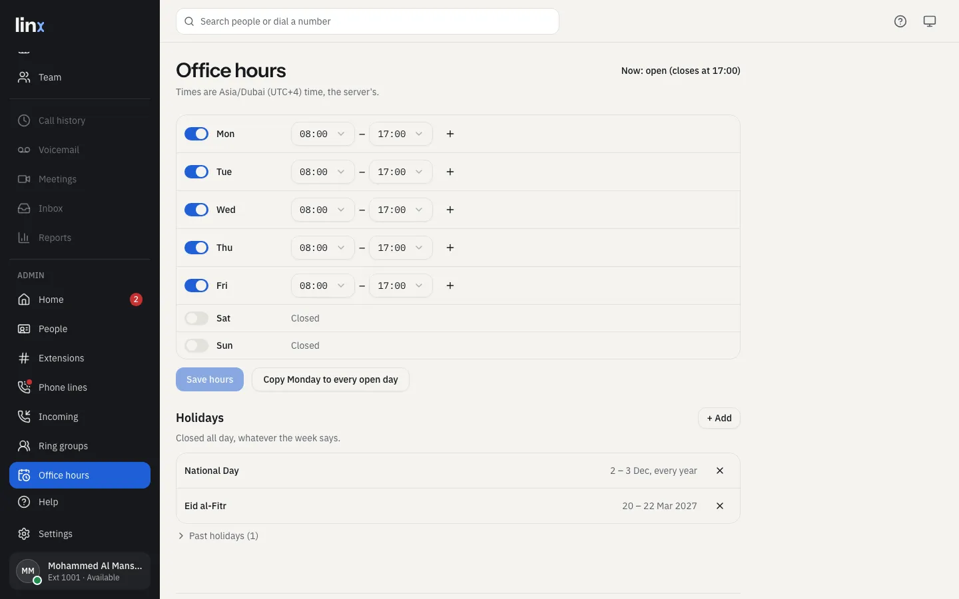Open Tuesday start time dropdown
This screenshot has height=599, width=959.
point(322,172)
